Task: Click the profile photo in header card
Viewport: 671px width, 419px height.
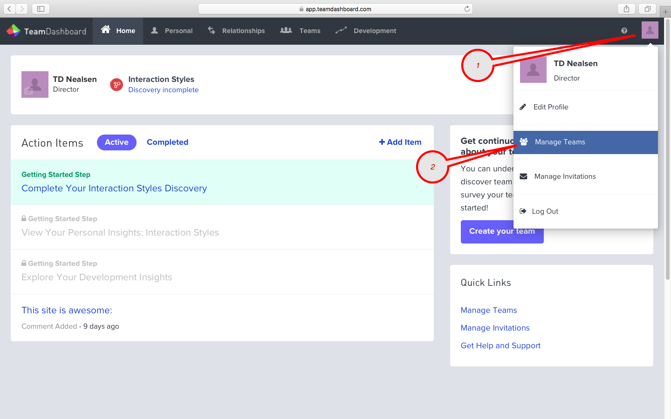Action: pyautogui.click(x=35, y=84)
